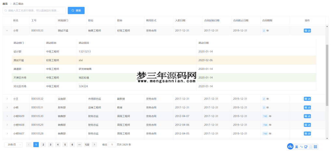Click transfer date 2020-02-06
The width and height of the screenshot is (333, 154).
pos(206,60)
